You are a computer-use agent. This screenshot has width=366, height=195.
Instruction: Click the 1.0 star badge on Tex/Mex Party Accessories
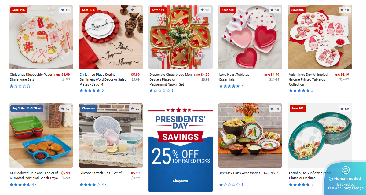pyautogui.click(x=274, y=109)
